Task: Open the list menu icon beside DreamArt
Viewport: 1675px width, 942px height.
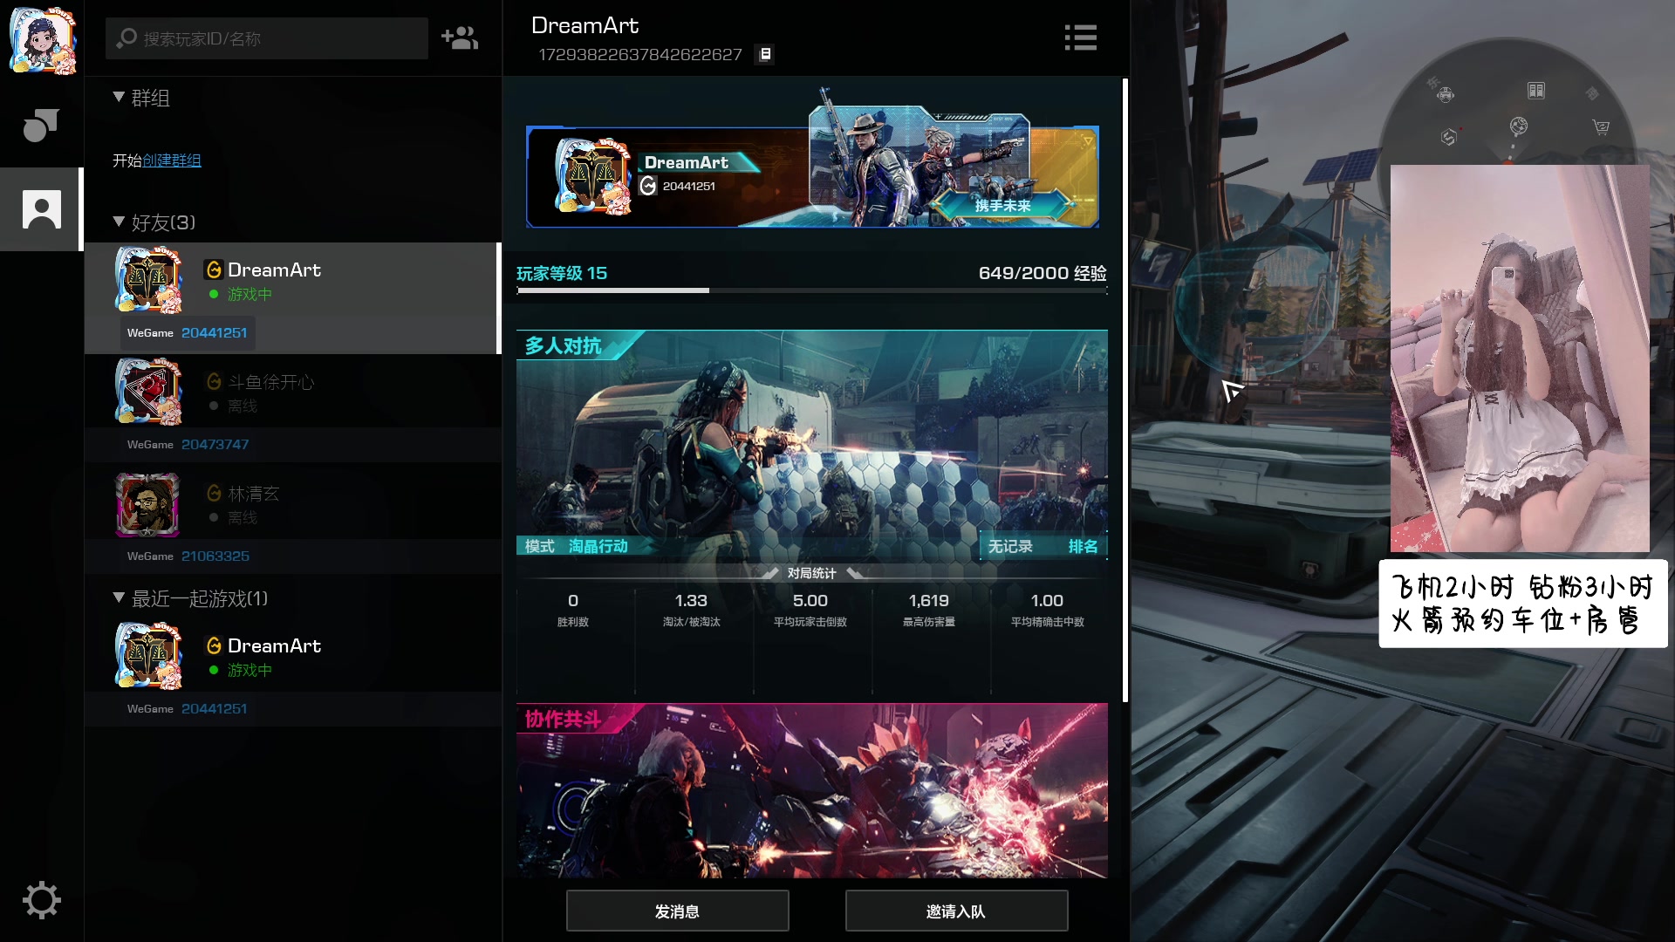Action: tap(1080, 38)
